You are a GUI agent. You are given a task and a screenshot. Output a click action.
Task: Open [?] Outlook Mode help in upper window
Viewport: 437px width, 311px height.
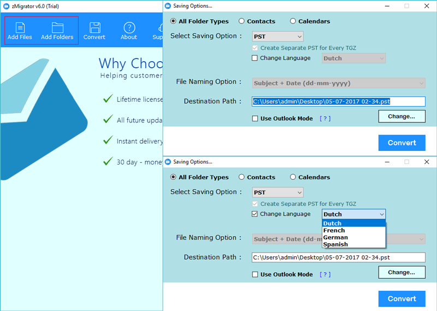325,119
